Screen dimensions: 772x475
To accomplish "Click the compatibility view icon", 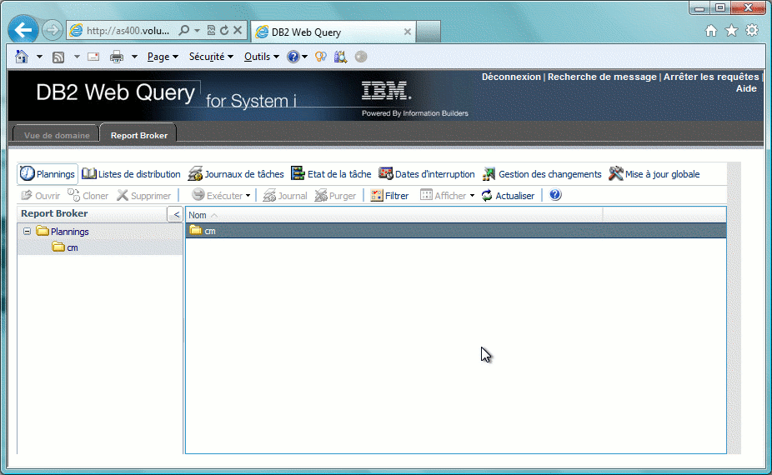I will pos(211,31).
